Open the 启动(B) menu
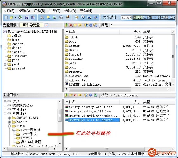 [x=40, y=11]
